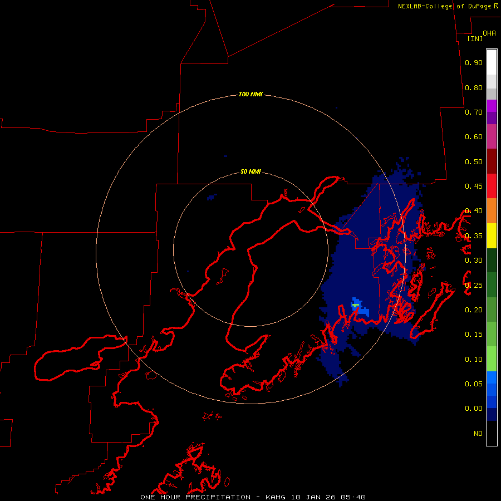Select the dark purple swatch beside 0.70

coord(492,118)
